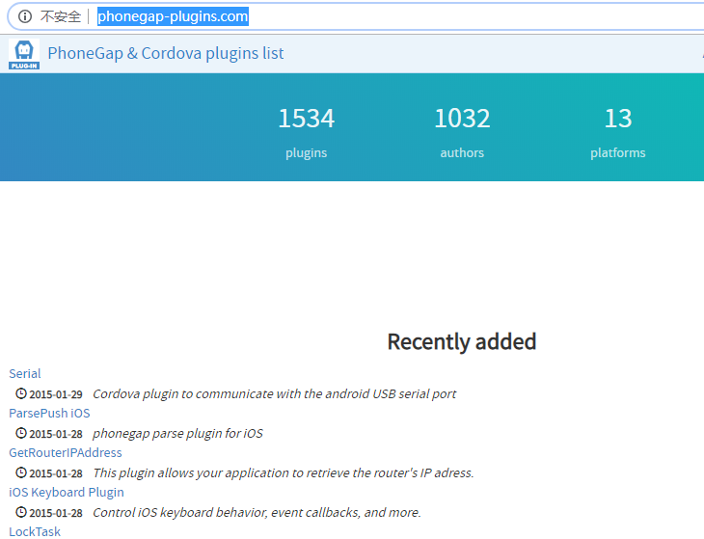Click the 1534 plugins count
Image resolution: width=704 pixels, height=539 pixels.
coord(307,119)
